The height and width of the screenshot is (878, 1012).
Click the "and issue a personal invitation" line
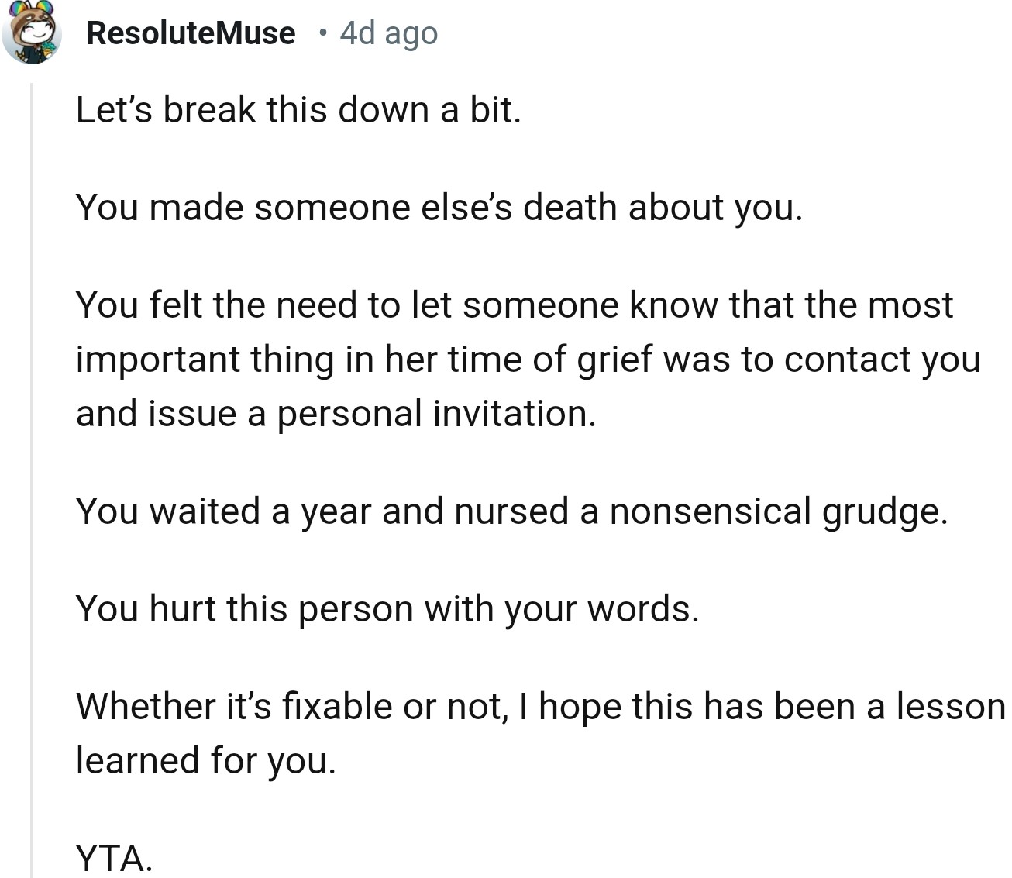point(336,414)
